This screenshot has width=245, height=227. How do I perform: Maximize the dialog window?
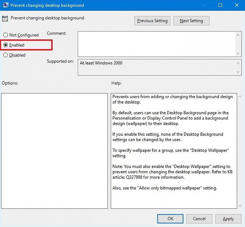(x=220, y=5)
